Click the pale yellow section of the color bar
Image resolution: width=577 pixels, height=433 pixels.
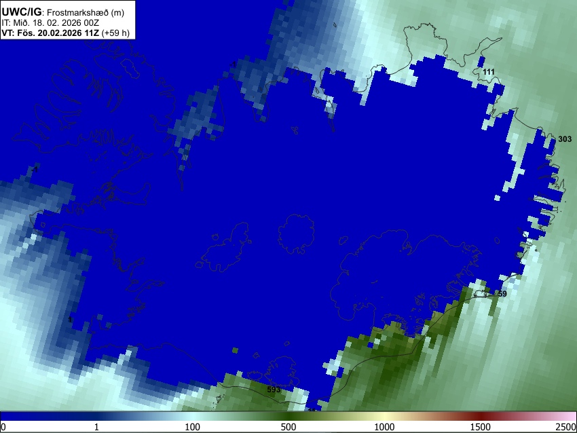[x=384, y=417]
